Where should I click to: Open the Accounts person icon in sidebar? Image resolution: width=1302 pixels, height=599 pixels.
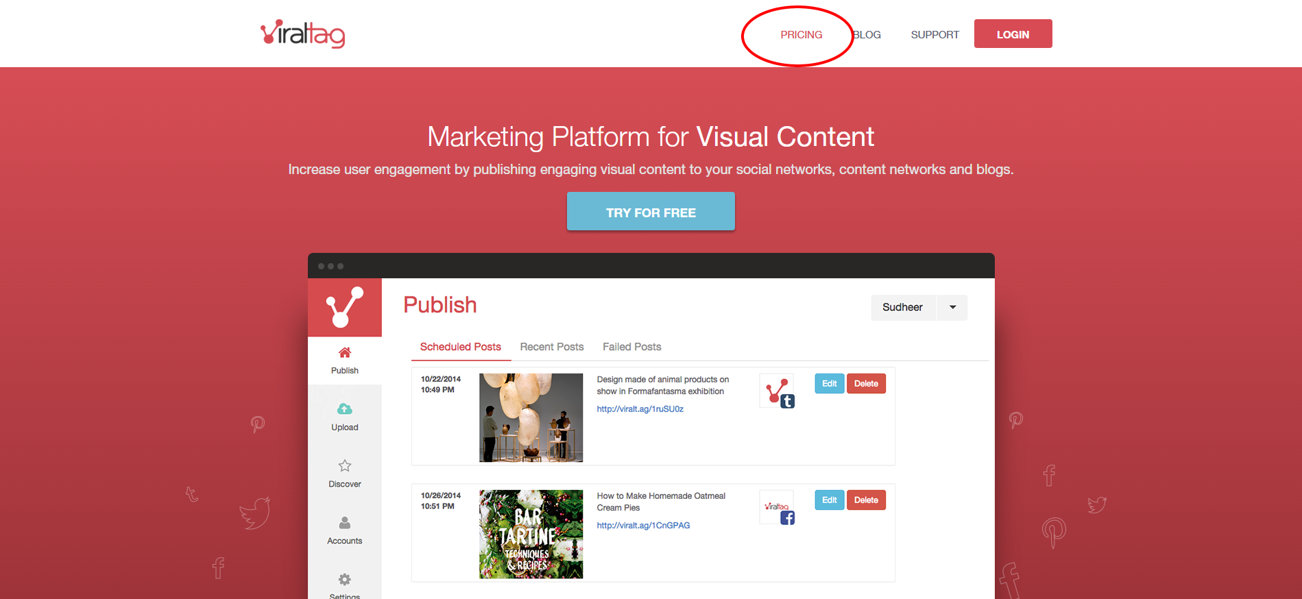click(345, 523)
